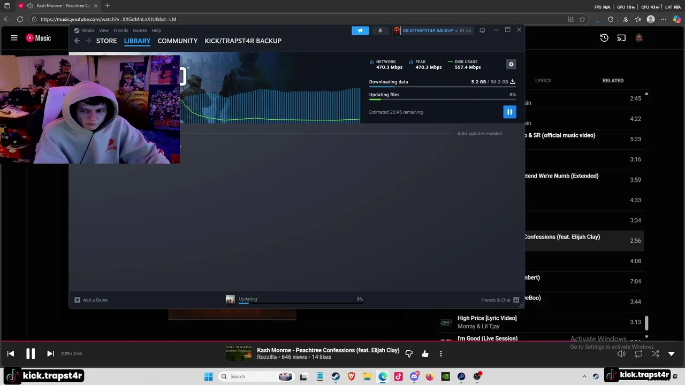Click the Add a Game plus icon
The height and width of the screenshot is (385, 685).
coord(77,300)
